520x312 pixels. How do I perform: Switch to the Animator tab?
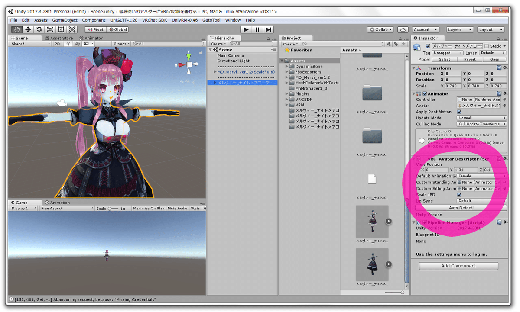click(x=91, y=38)
